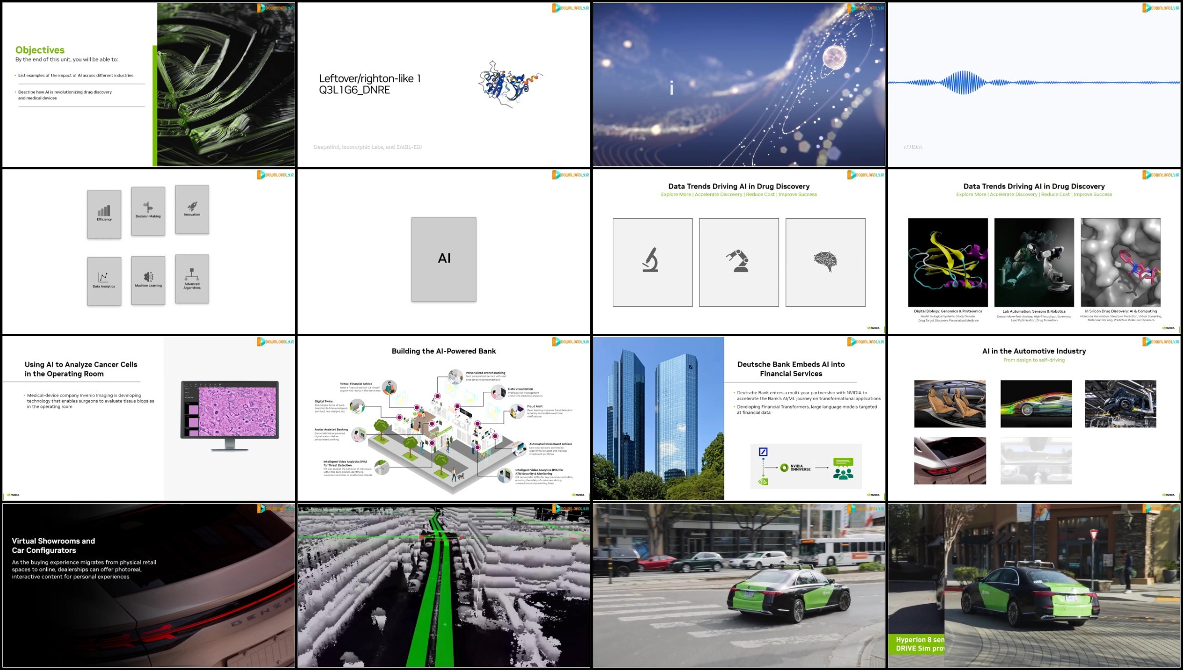This screenshot has width=1183, height=670.
Task: Click the Deutsche Bank twin towers photo
Action: (x=659, y=418)
